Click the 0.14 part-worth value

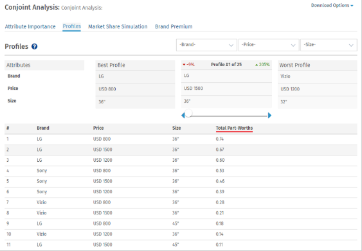(219, 234)
